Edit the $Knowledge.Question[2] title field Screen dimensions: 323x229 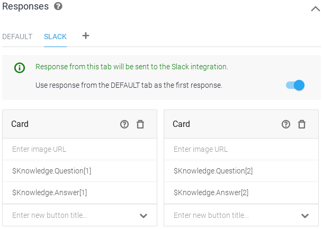tap(241, 171)
